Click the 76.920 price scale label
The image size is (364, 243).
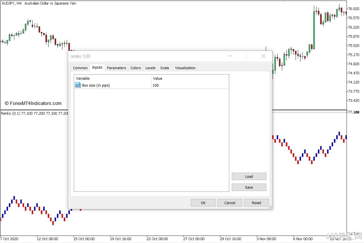point(353,9)
